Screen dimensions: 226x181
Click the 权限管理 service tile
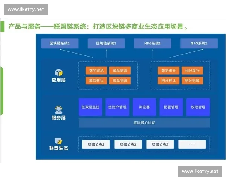(x=198, y=107)
